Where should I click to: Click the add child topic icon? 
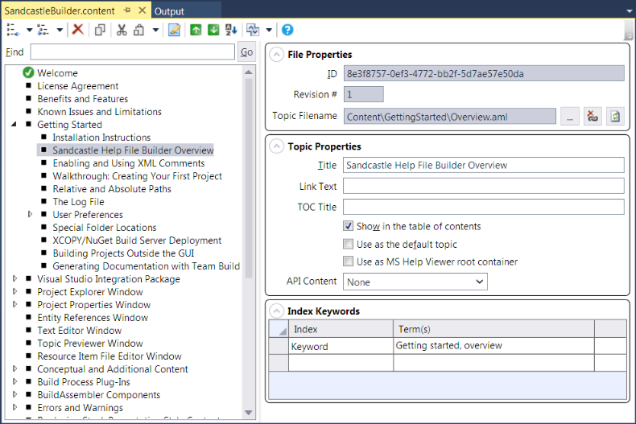[x=43, y=30]
